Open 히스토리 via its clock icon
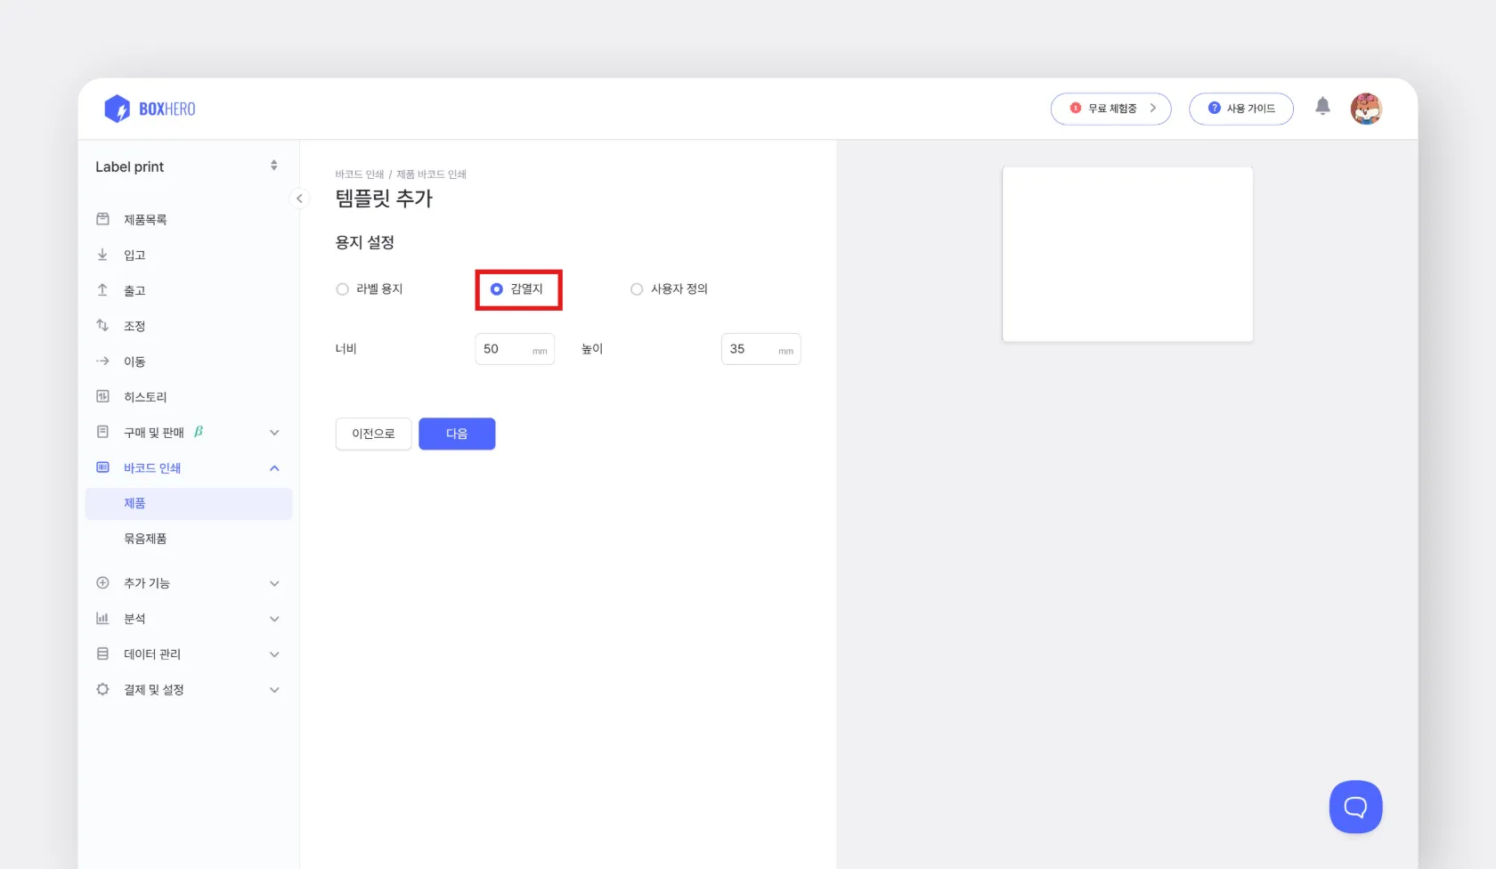This screenshot has height=869, width=1496. pos(102,396)
